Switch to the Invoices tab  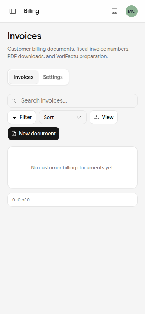(23, 77)
